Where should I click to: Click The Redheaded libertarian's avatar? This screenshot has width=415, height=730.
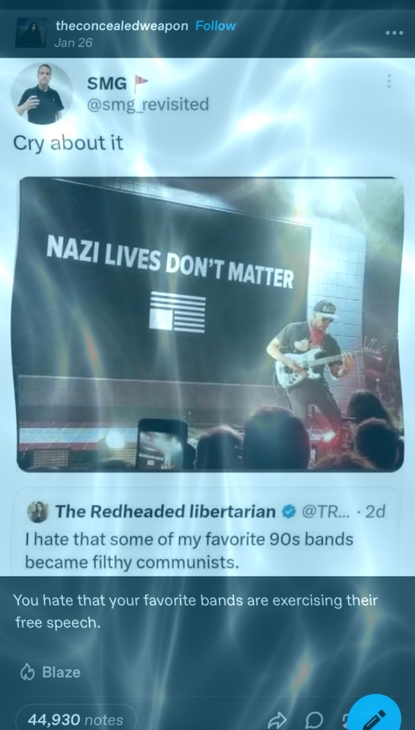click(37, 512)
